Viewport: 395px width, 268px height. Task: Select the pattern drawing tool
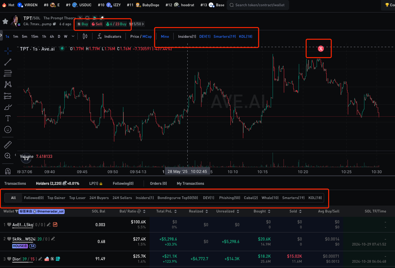8,84
